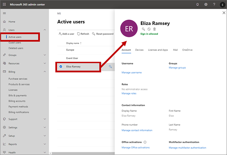Click the Health heart icon
This screenshot has height=155, width=227.
click(4, 152)
